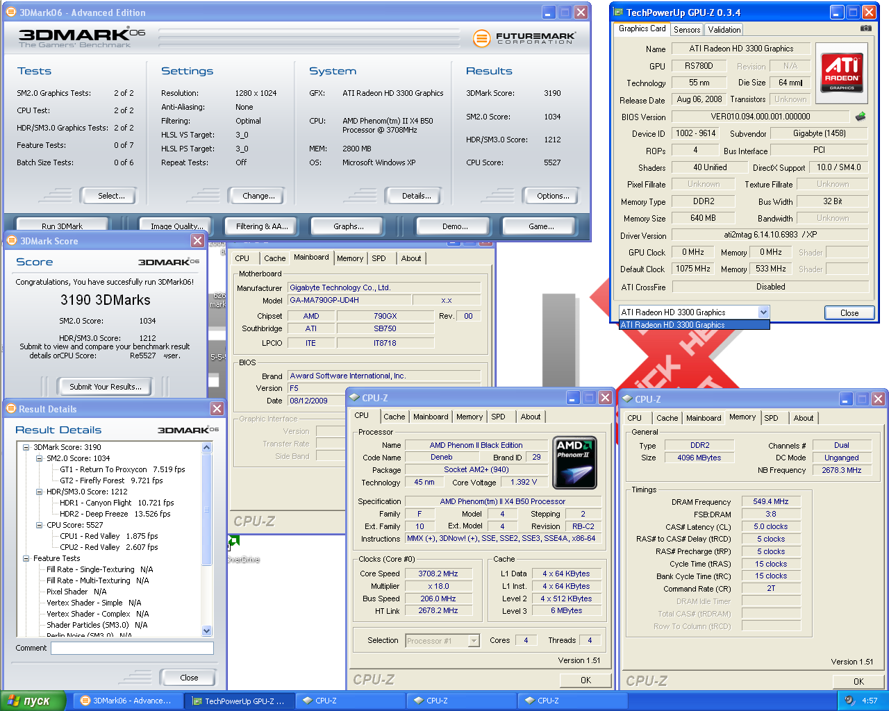Switch to the Sensors tab in GPU-Z
The width and height of the screenshot is (889, 711).
(687, 29)
